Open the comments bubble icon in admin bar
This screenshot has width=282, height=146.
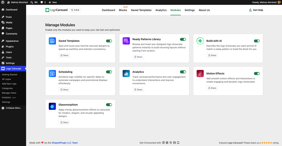coord(42,2)
